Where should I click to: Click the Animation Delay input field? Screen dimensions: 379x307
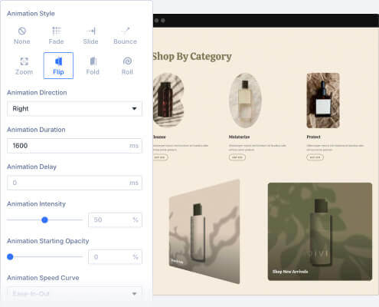pyautogui.click(x=74, y=183)
